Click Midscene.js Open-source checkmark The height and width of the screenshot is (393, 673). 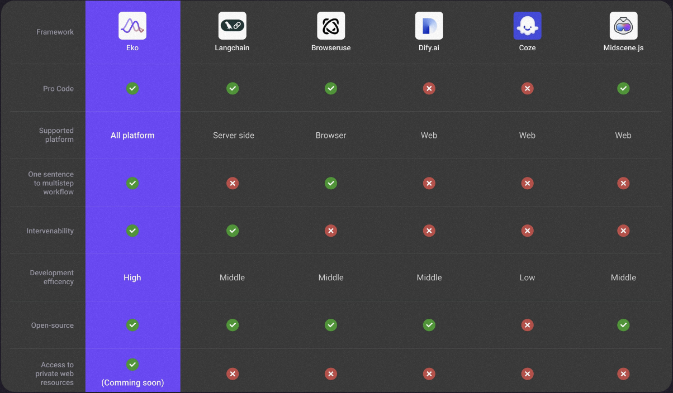point(624,325)
